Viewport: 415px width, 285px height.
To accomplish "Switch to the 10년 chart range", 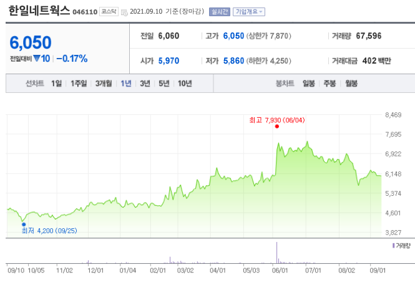I will tap(185, 84).
